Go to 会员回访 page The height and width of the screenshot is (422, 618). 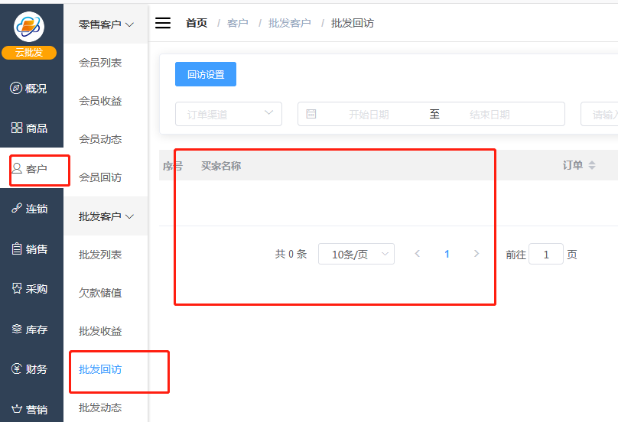click(x=100, y=177)
